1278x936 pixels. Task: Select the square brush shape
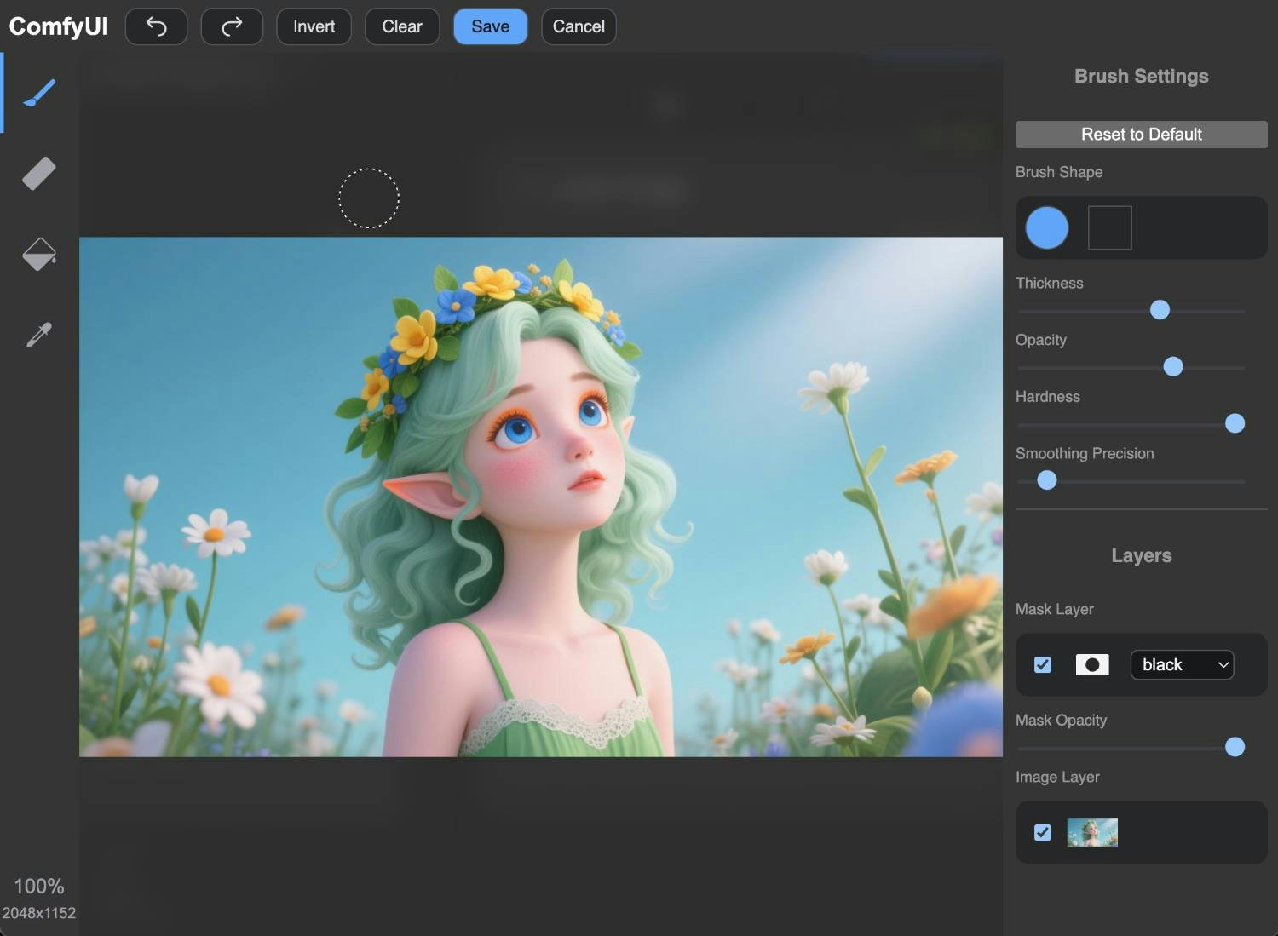tap(1109, 227)
